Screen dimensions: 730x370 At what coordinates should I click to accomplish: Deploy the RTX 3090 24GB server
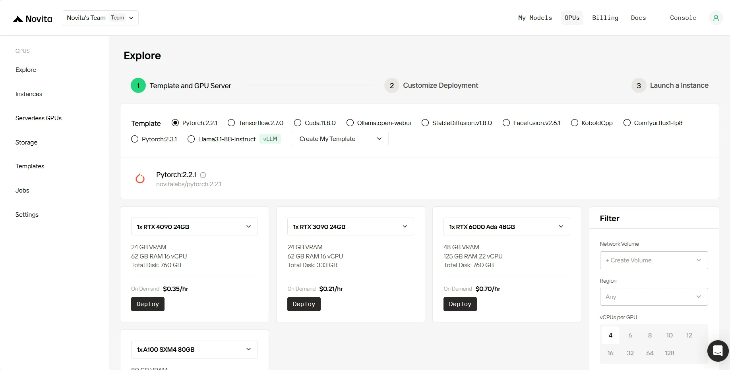(x=304, y=304)
